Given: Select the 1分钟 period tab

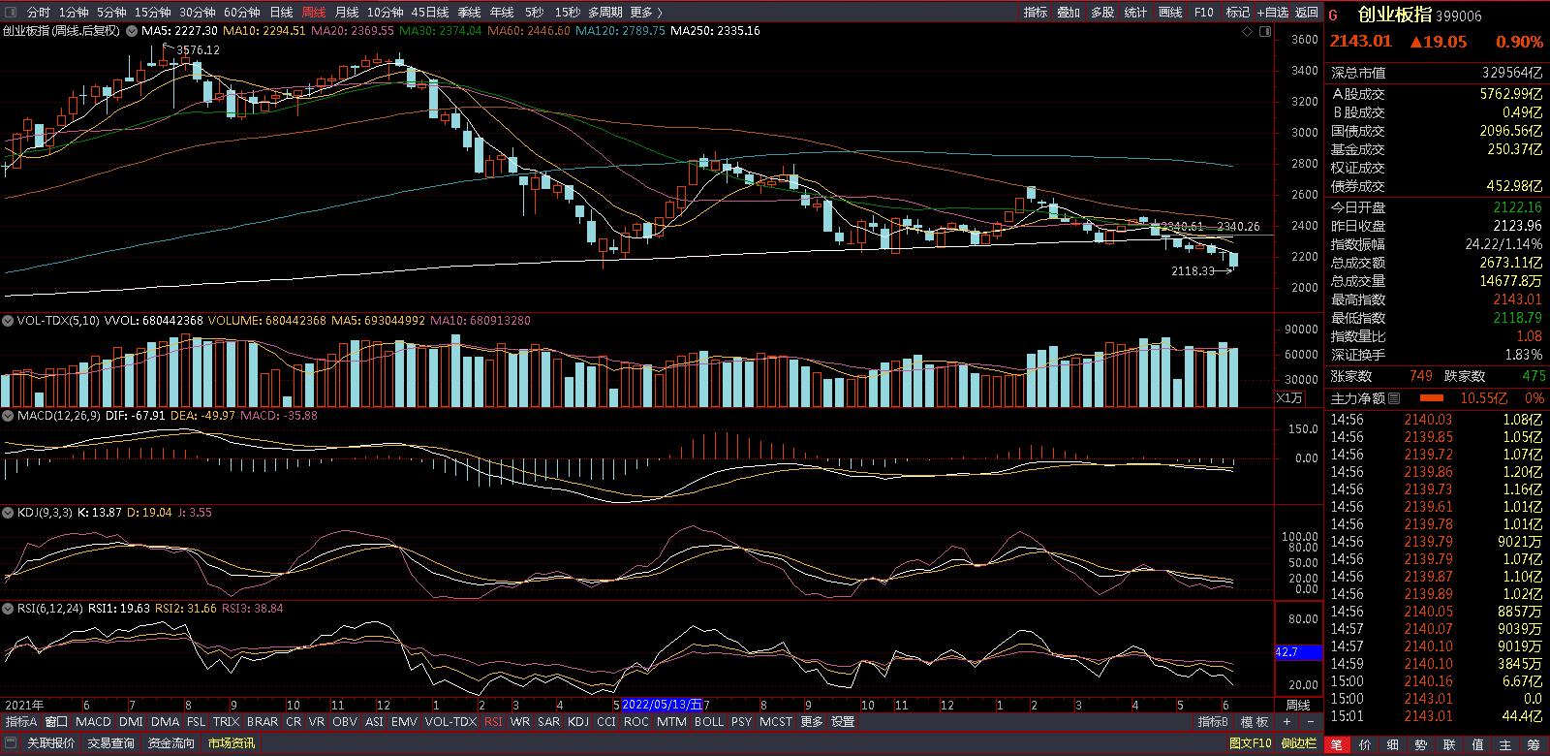Looking at the screenshot, I should 74,13.
